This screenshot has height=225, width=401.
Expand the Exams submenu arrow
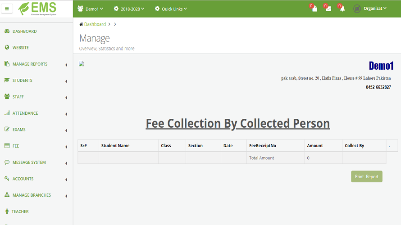66,130
